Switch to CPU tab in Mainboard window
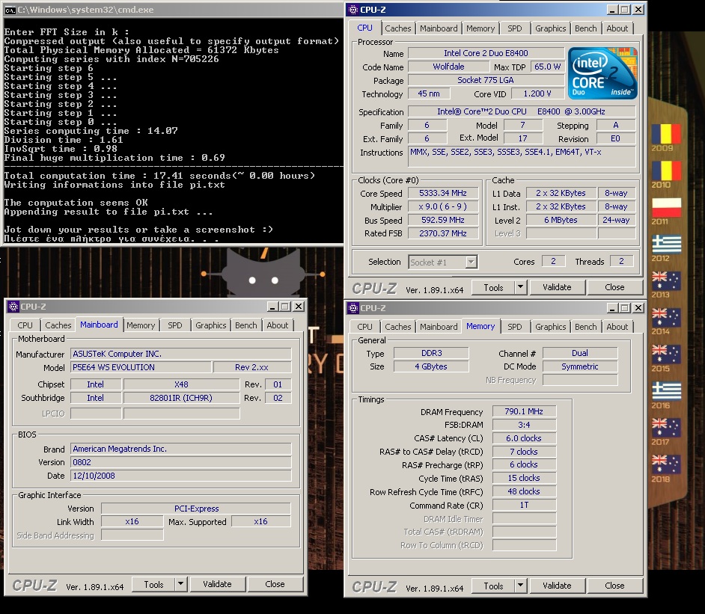This screenshot has height=614, width=705. (25, 325)
